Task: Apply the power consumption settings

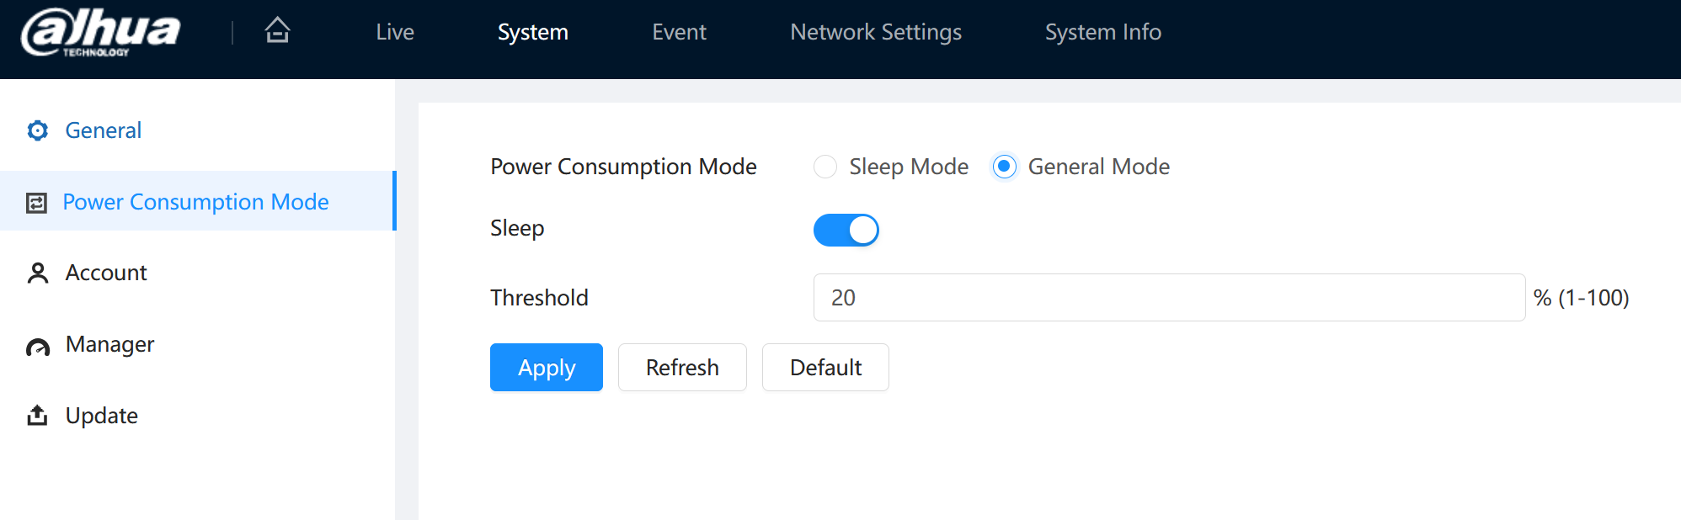Action: [547, 368]
